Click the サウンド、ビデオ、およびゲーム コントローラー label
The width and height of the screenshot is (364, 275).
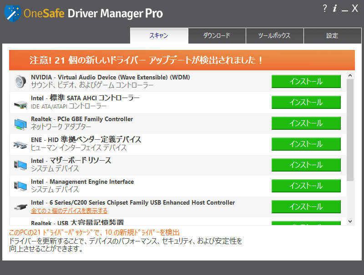[92, 85]
